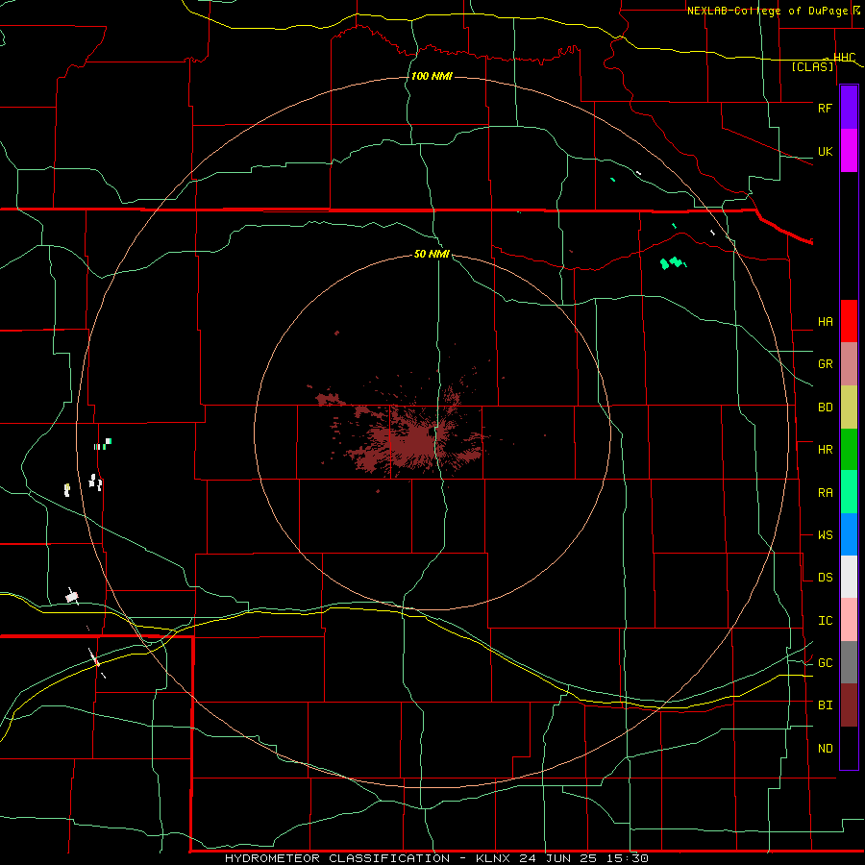865x865 pixels.
Task: Click the UK legend label
Action: 825,151
